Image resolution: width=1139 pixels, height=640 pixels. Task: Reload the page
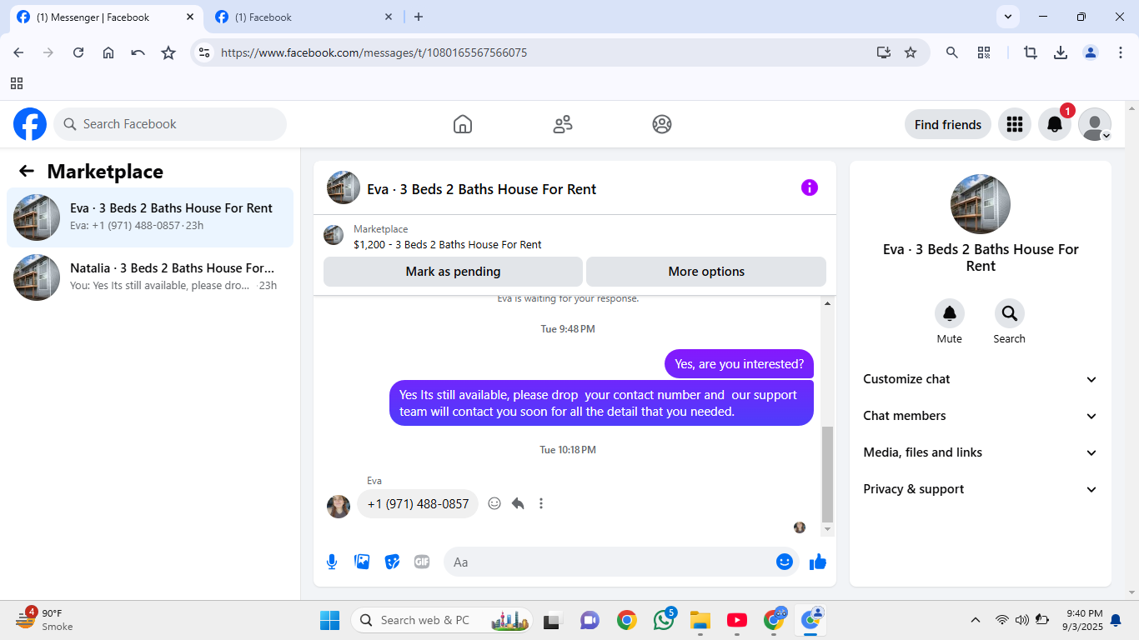[78, 52]
